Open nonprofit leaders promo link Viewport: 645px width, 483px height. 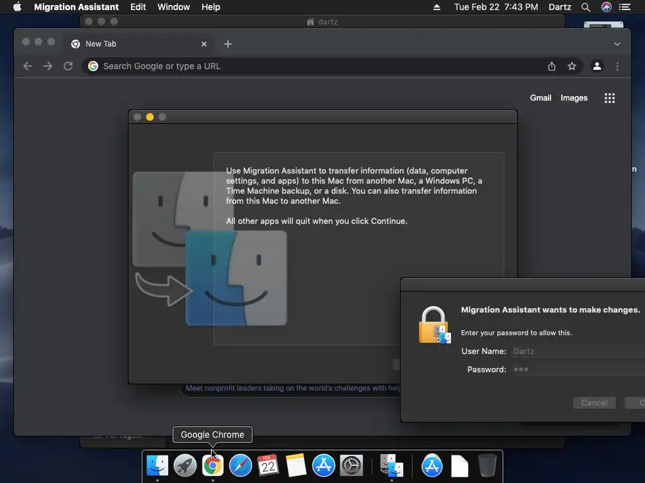click(x=293, y=388)
